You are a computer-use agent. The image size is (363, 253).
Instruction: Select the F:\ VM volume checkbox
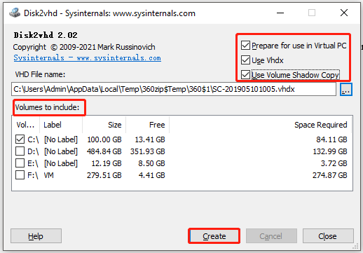[20, 175]
